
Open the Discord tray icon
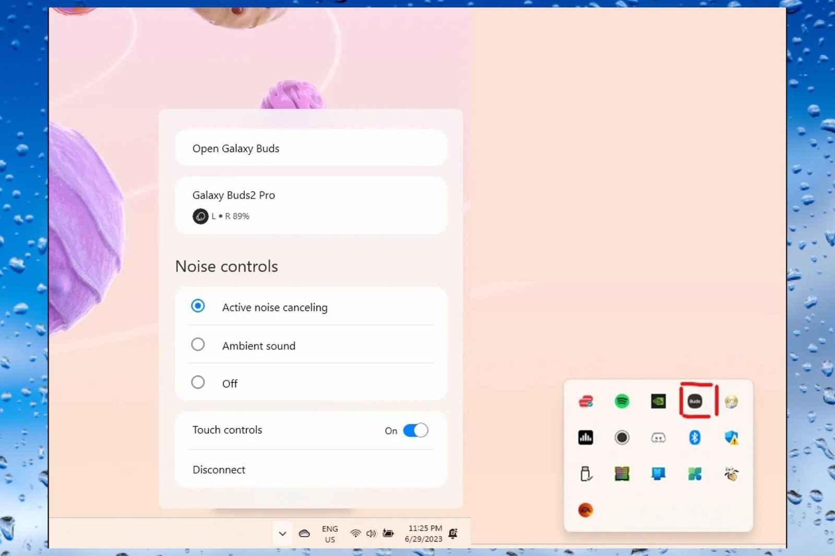pyautogui.click(x=658, y=438)
